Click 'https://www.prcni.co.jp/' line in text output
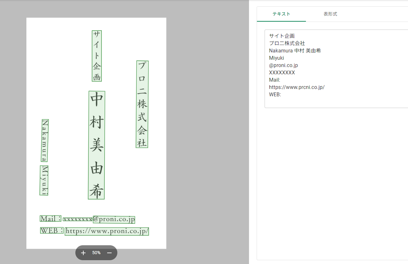 297,87
